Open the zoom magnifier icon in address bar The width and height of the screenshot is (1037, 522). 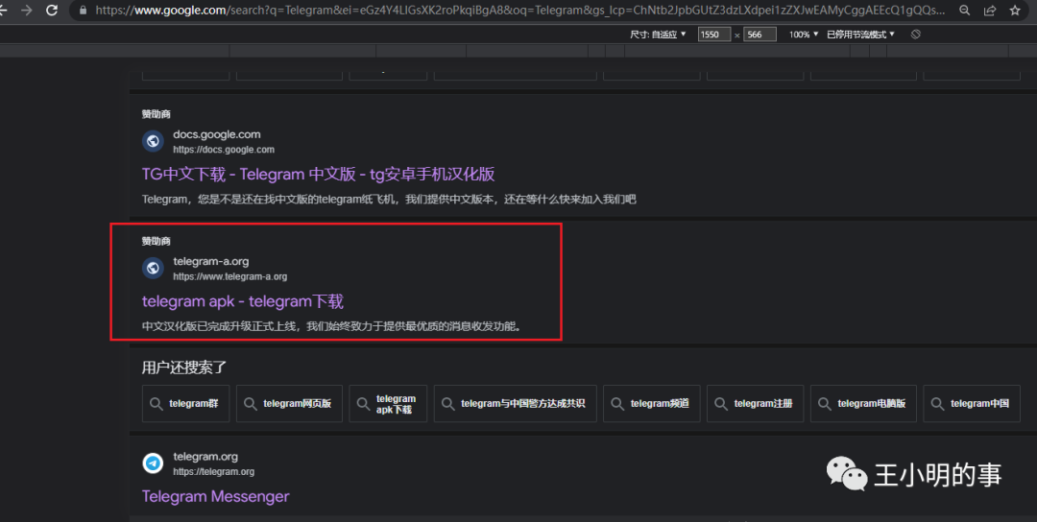coord(965,11)
